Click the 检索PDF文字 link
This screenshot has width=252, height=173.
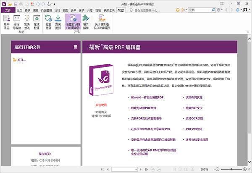point(194,108)
